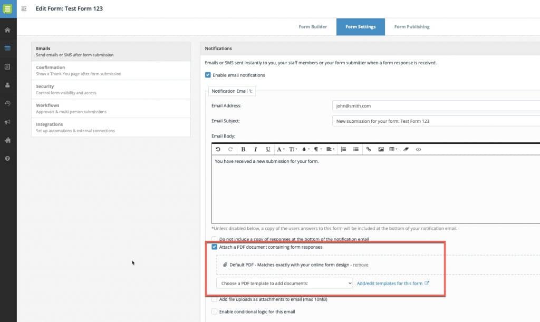Image resolution: width=540 pixels, height=322 pixels.
Task: Open the font size dropdown in editor
Action: coord(292,149)
